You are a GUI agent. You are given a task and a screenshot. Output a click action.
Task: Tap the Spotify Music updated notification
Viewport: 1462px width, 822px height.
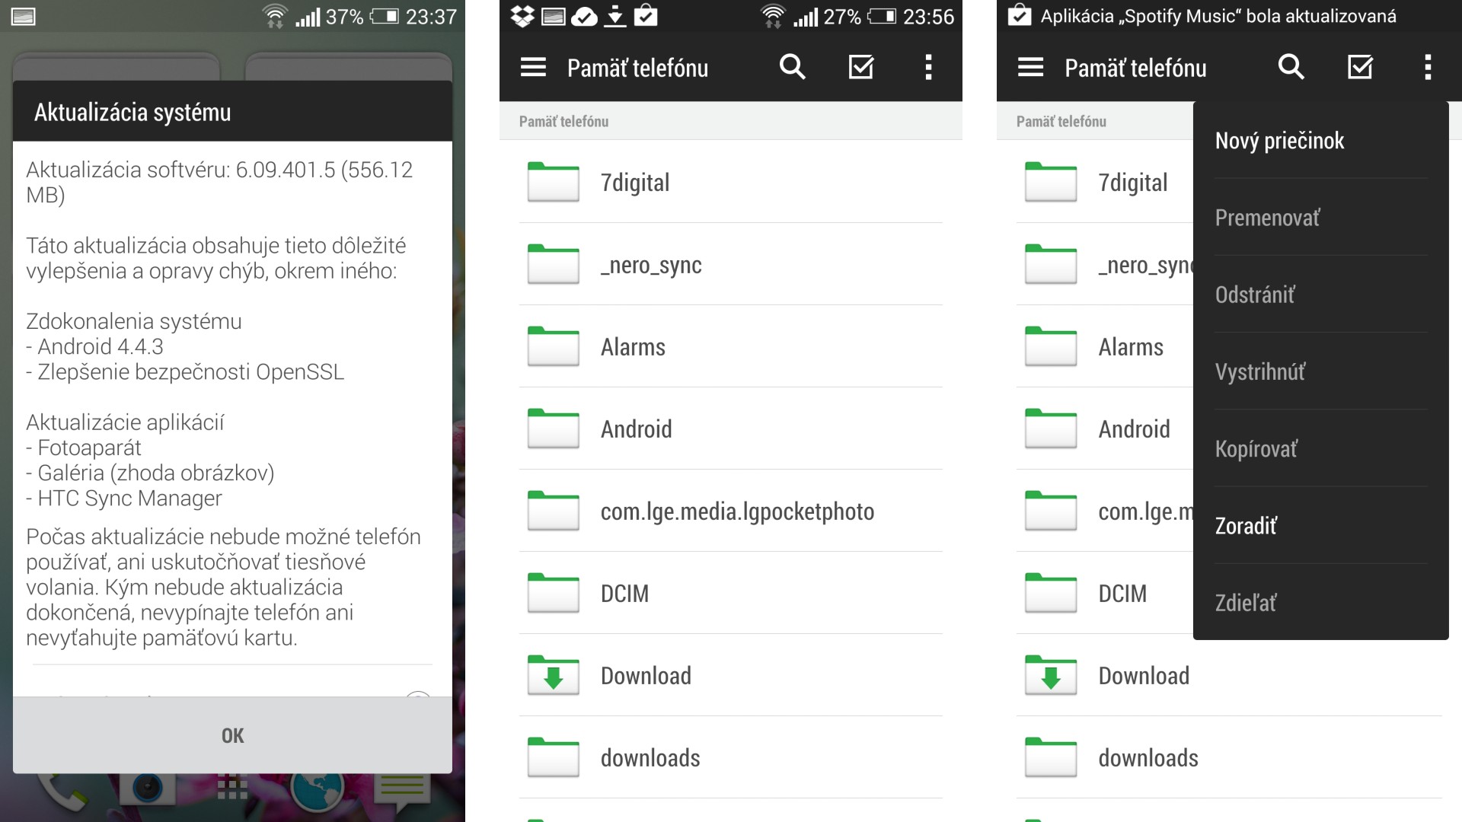coord(1217,16)
